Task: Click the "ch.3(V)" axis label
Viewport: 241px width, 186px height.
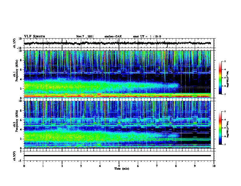Action: pyautogui.click(x=15, y=156)
